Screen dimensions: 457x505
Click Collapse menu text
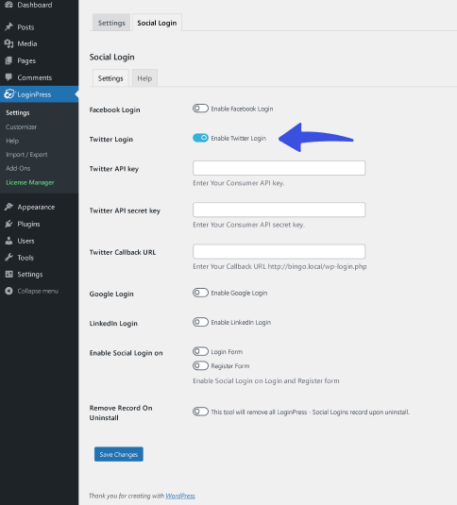(38, 291)
